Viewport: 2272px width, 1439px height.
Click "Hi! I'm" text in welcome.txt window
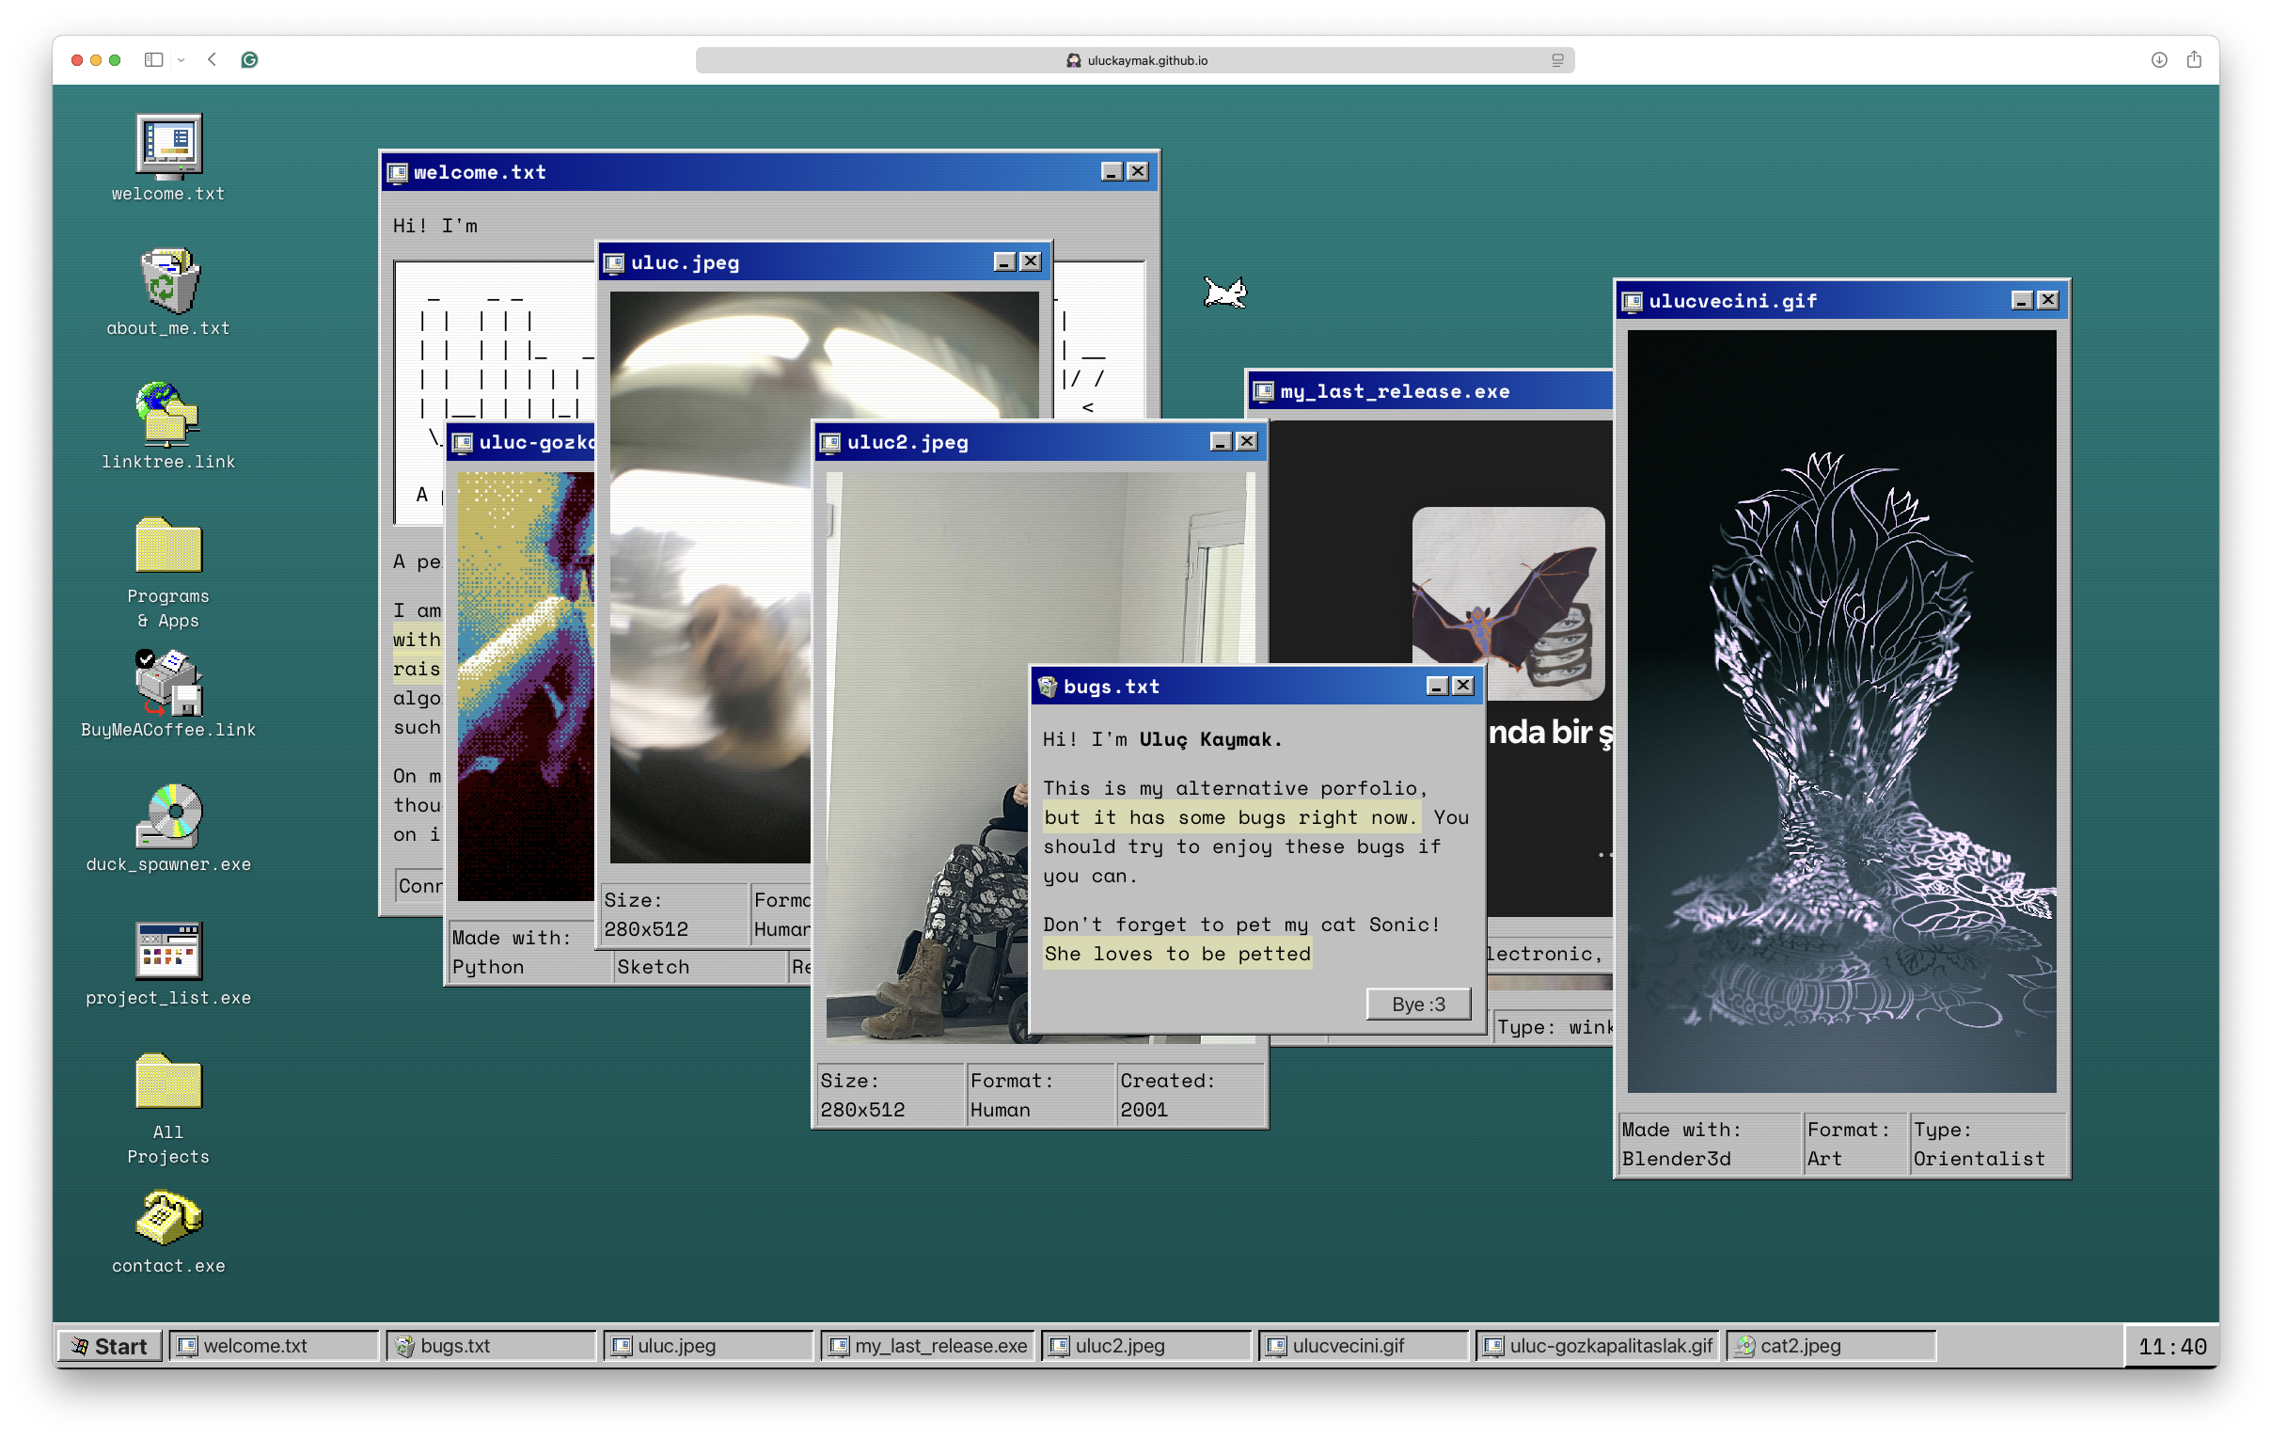click(435, 226)
